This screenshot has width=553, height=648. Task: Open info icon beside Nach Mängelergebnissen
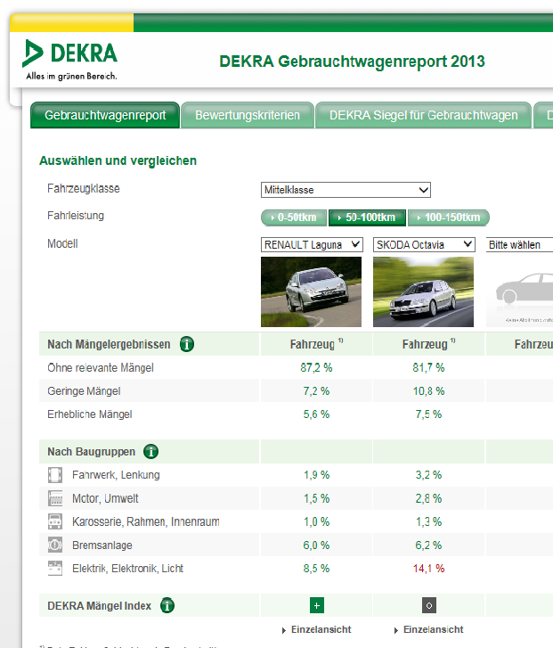tap(187, 344)
